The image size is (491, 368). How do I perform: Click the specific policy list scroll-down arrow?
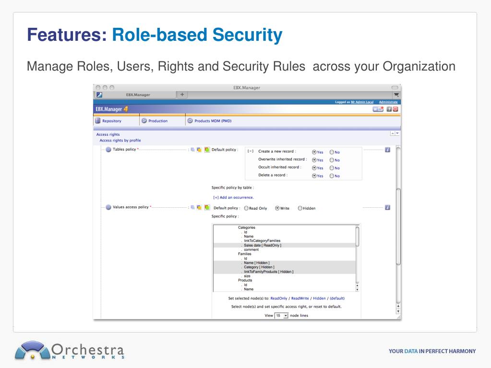click(357, 289)
